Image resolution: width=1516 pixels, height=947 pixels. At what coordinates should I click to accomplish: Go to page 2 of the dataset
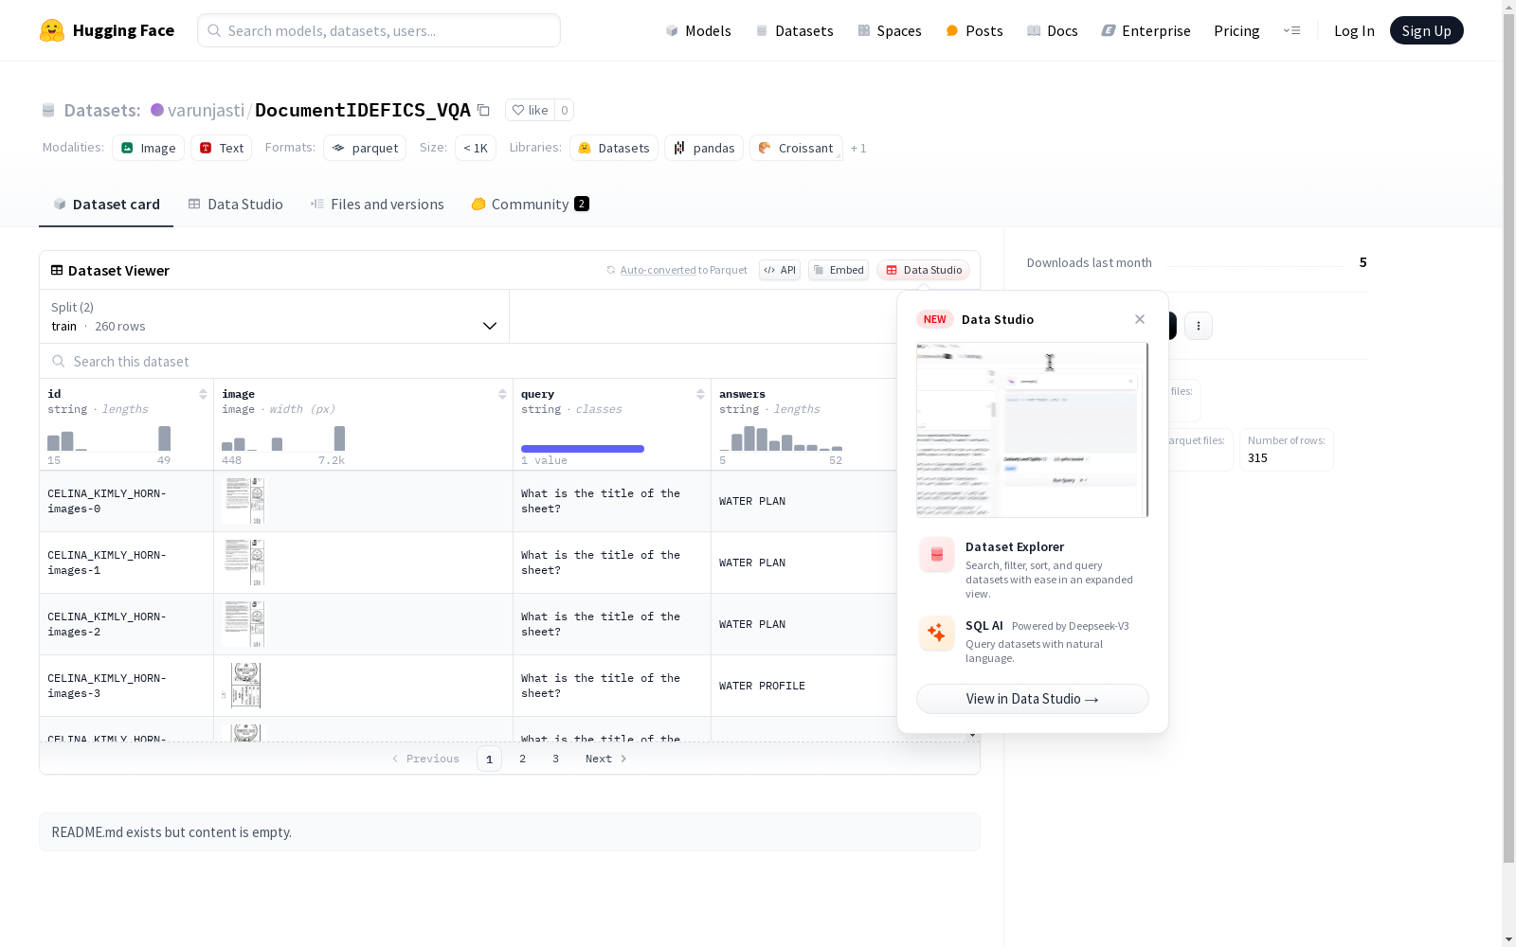(522, 759)
